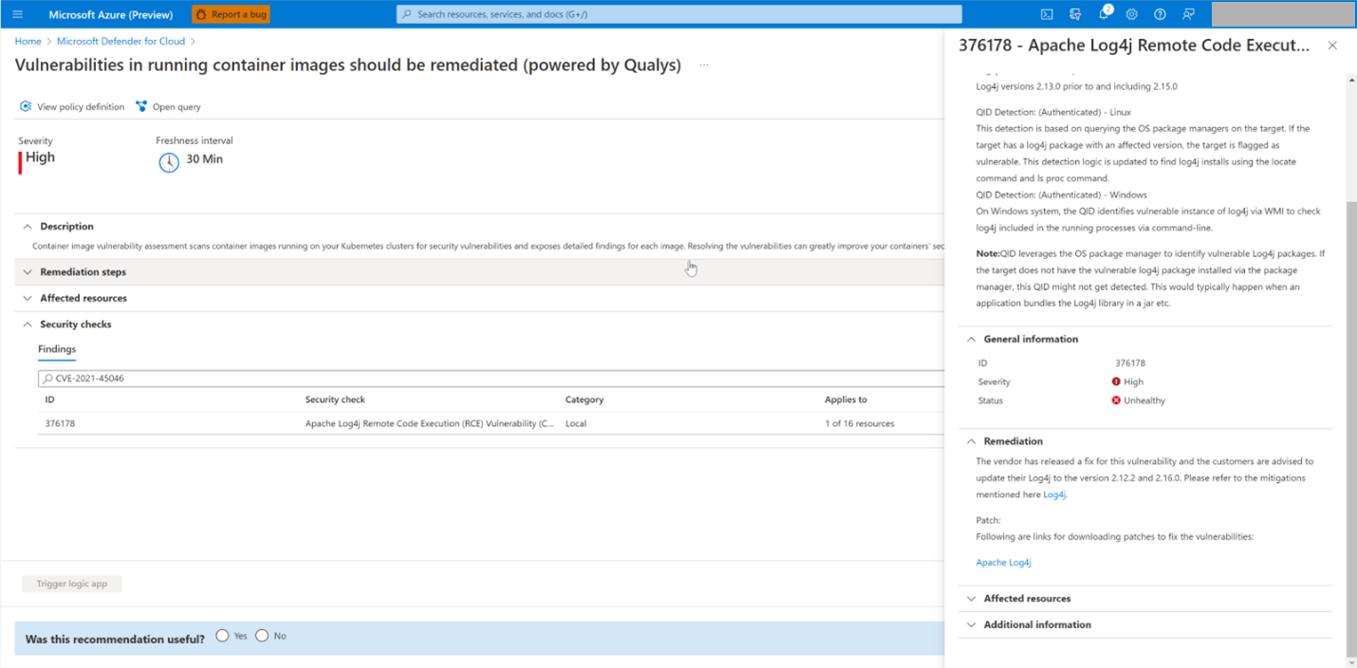Image resolution: width=1357 pixels, height=668 pixels.
Task: Click the side panel vertical scrollbar
Action: coord(1350,380)
